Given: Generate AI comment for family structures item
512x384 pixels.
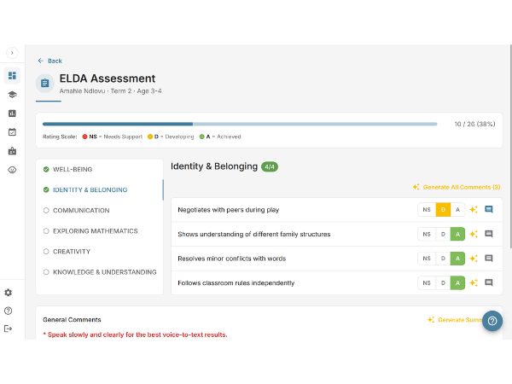Looking at the screenshot, I should 474,235.
